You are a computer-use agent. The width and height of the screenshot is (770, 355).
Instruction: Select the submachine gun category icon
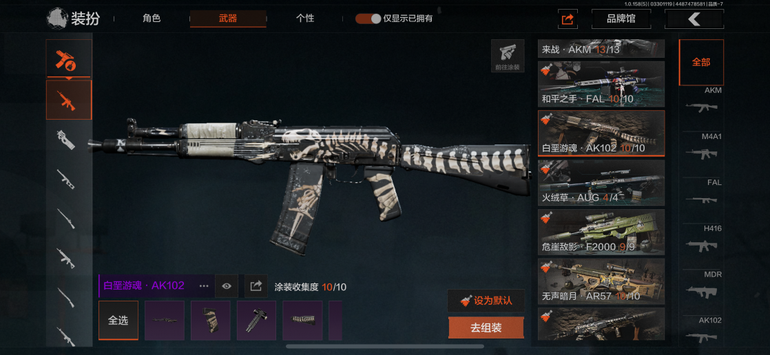pos(66,140)
